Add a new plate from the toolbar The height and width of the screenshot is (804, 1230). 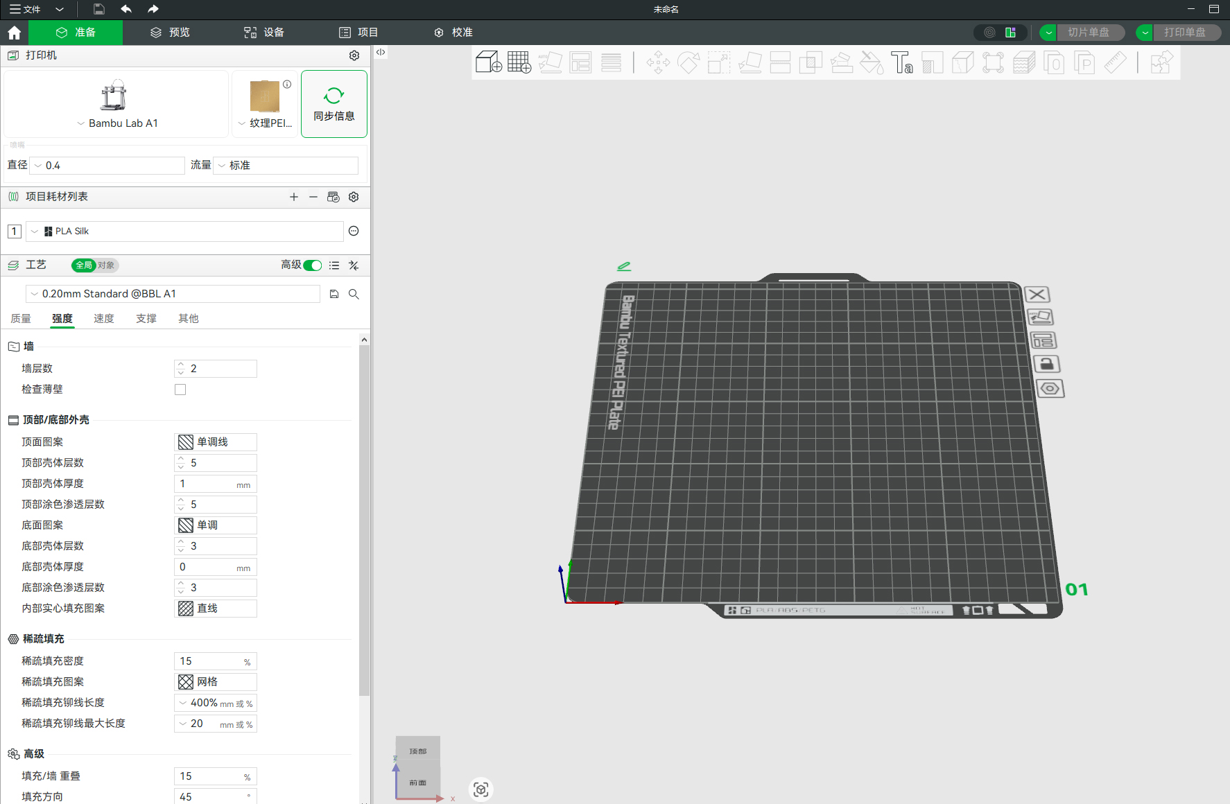[x=519, y=62]
